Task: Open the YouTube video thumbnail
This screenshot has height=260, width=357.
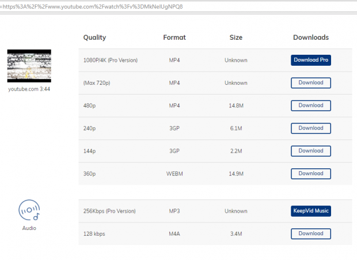Action: 29,66
